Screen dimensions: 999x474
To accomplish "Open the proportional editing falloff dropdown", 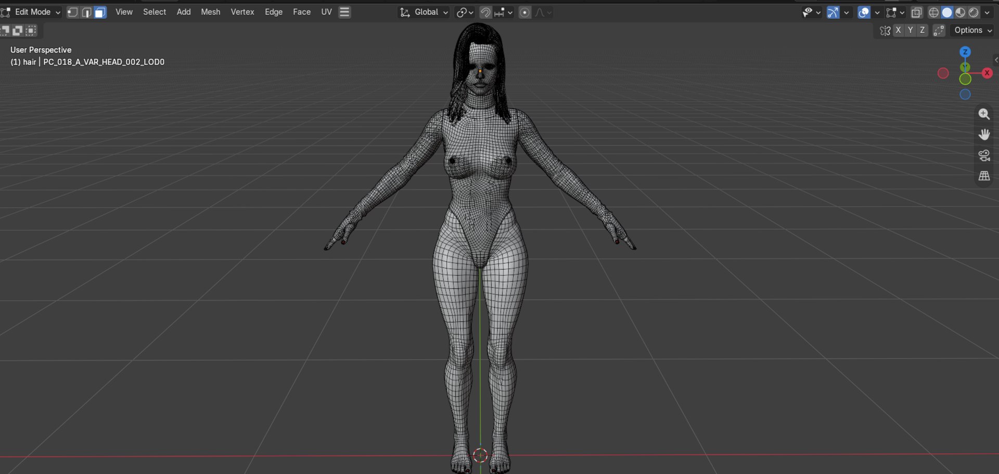I will tap(543, 12).
